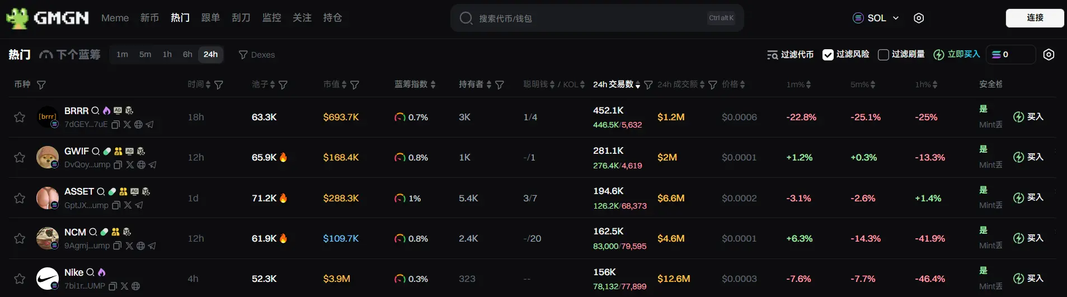
Task: Open settings gear beside the SOL selector
Action: coord(918,18)
